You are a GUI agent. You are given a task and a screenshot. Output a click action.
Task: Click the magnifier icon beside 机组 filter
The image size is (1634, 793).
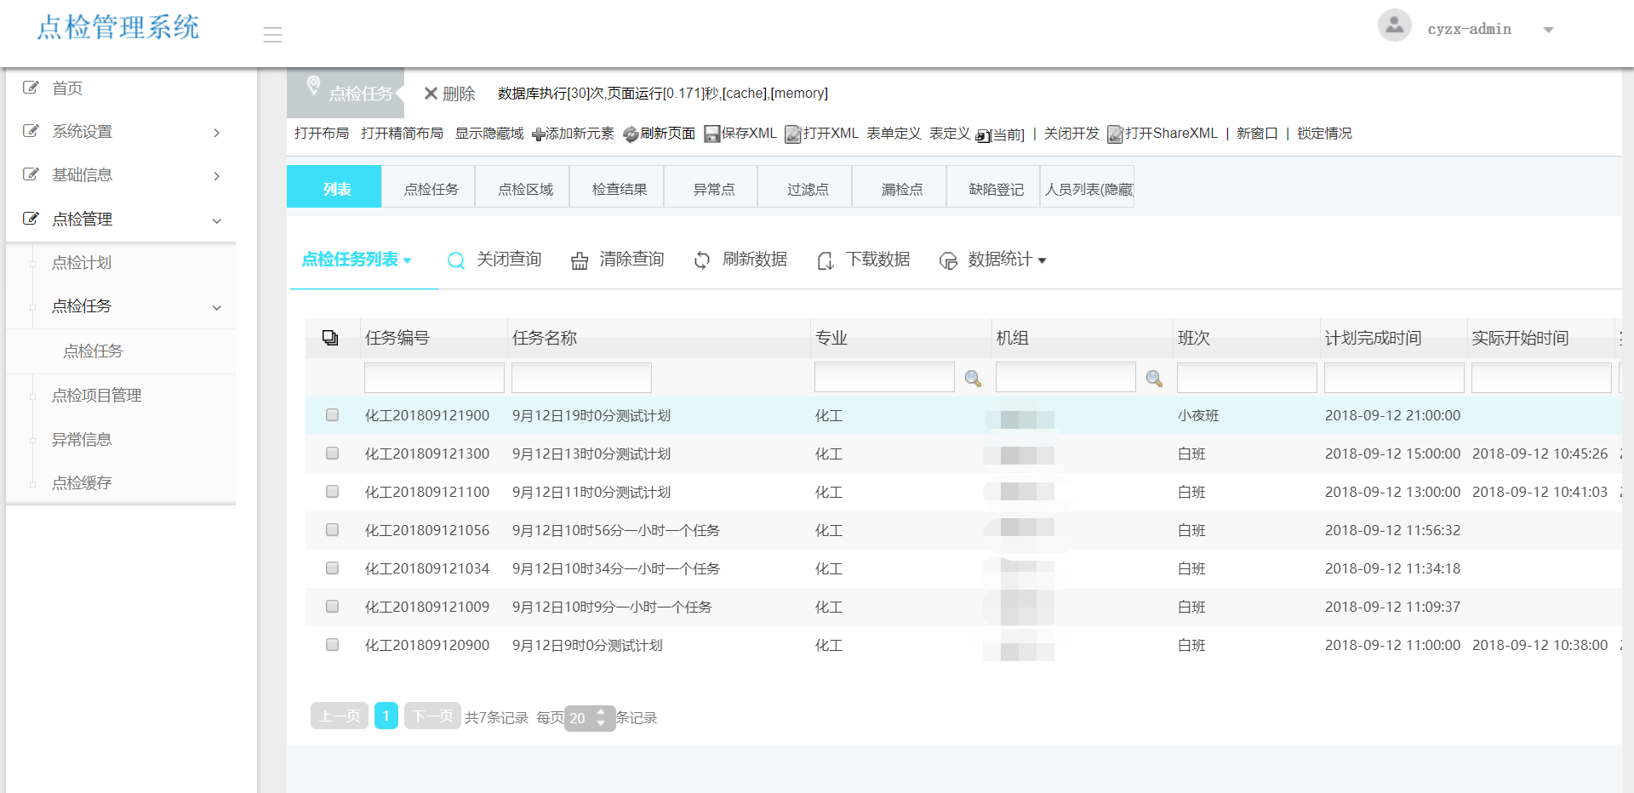[x=1154, y=379]
